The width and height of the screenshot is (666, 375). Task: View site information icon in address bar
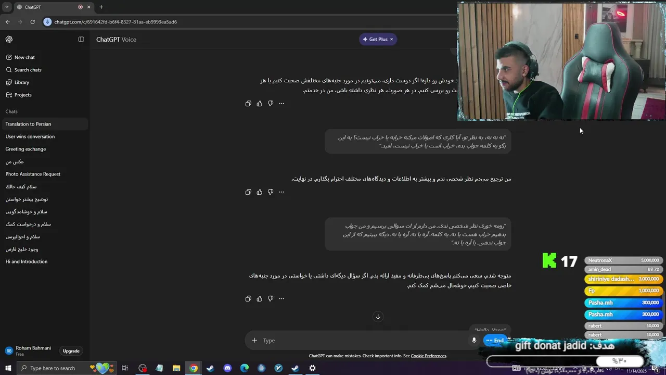[47, 22]
